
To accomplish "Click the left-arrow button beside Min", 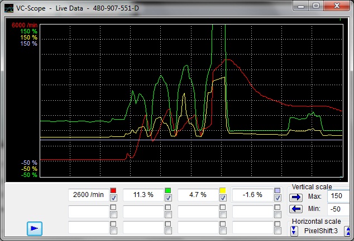I will (295, 209).
